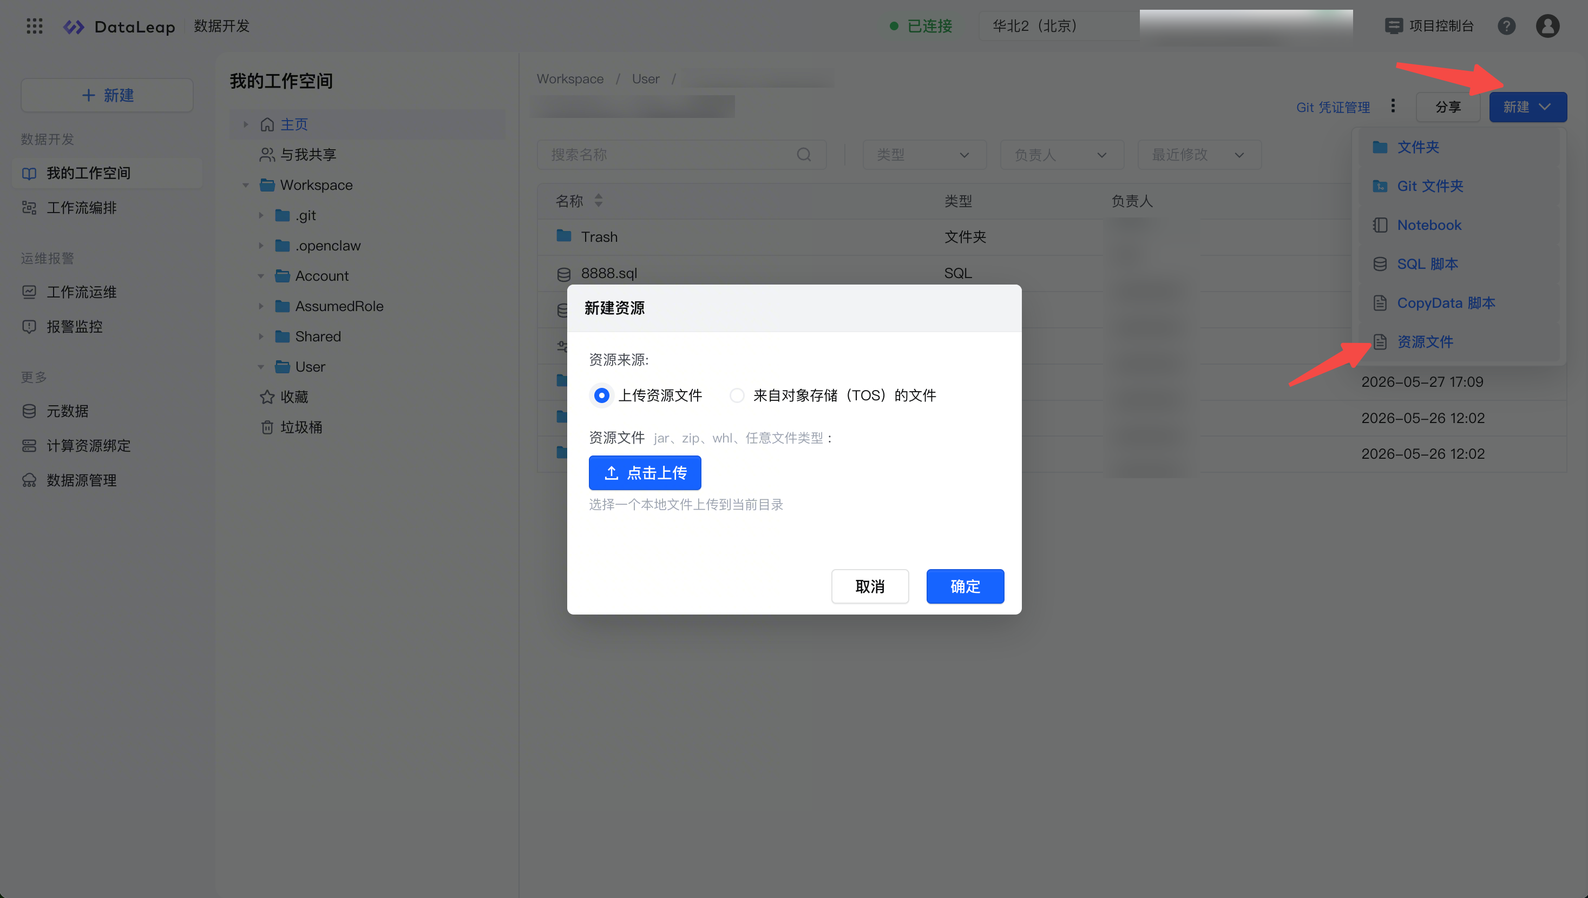Click the SQL 脚本 database icon in menu
Viewport: 1588px width, 898px height.
(x=1380, y=264)
